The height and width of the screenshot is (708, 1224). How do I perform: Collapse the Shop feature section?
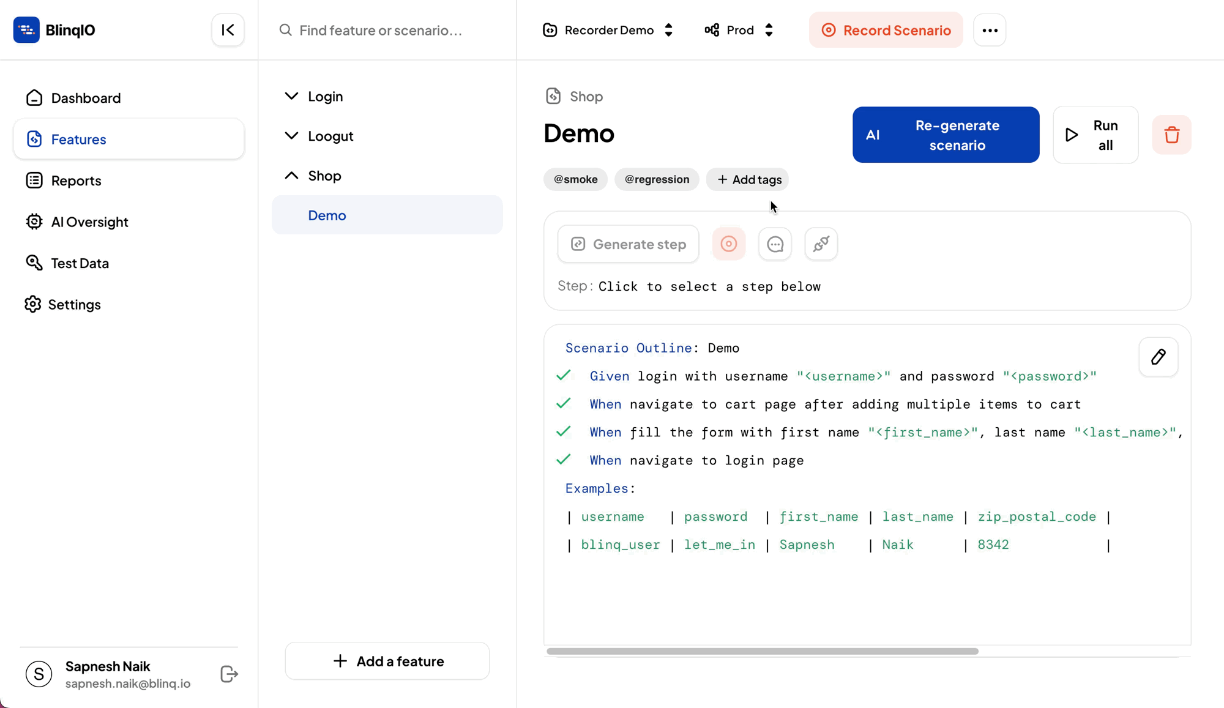[x=292, y=175]
